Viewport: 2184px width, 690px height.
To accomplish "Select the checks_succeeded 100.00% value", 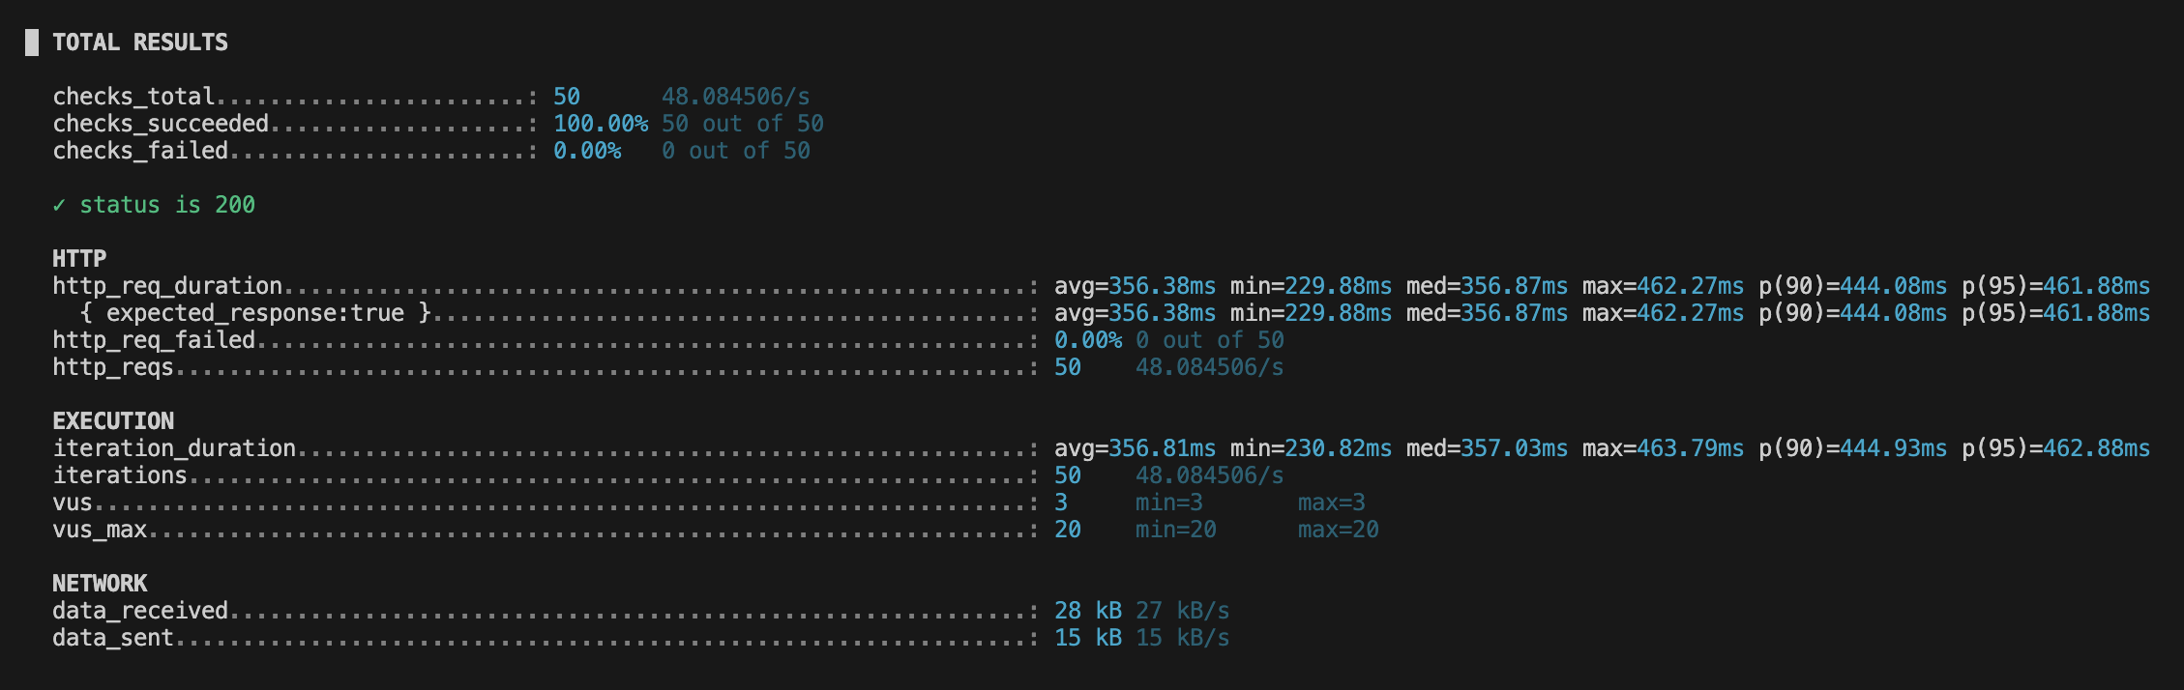I will [601, 124].
